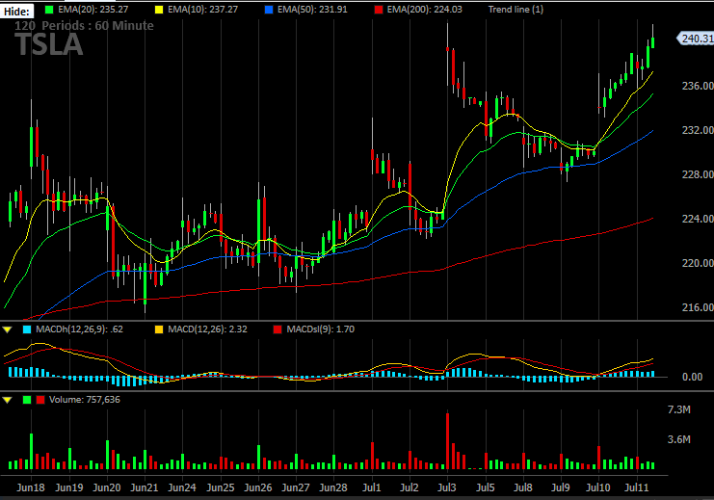Screen dimensions: 714x500
Task: Click the 228.00 price axis label
Action: [x=698, y=174]
